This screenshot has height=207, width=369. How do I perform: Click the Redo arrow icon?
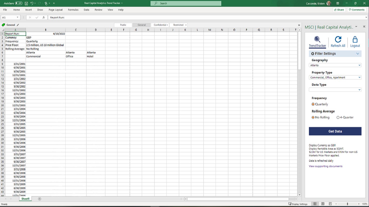point(39,3)
